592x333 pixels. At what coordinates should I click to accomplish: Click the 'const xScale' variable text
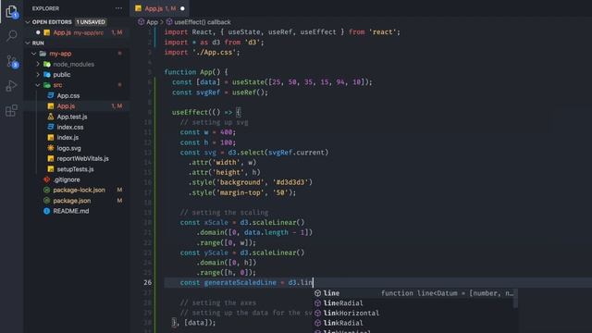[203, 222]
